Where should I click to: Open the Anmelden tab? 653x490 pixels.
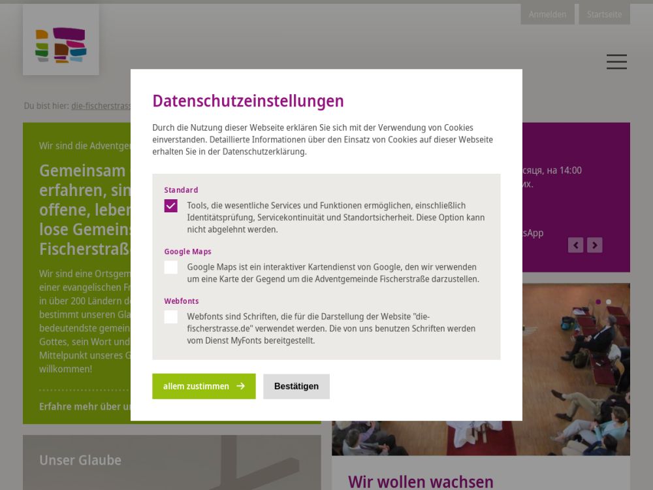[x=547, y=14]
